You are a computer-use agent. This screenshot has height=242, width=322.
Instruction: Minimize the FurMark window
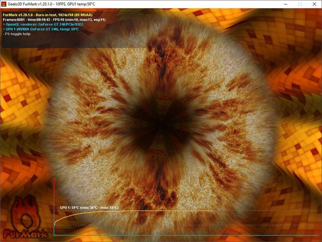point(285,4)
